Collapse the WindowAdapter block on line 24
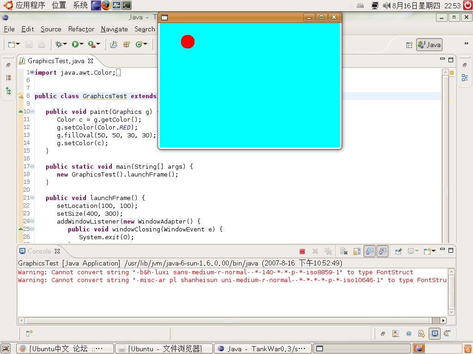 click(x=32, y=221)
